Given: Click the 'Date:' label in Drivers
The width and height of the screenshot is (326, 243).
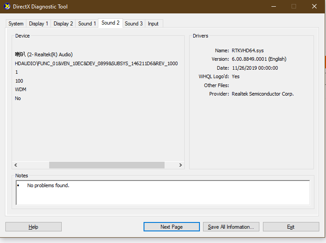Looking at the screenshot, I should pyautogui.click(x=223, y=68).
